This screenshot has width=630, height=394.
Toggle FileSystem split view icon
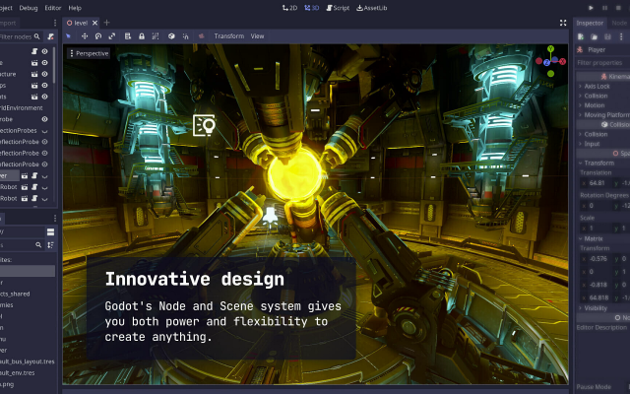coord(50,232)
